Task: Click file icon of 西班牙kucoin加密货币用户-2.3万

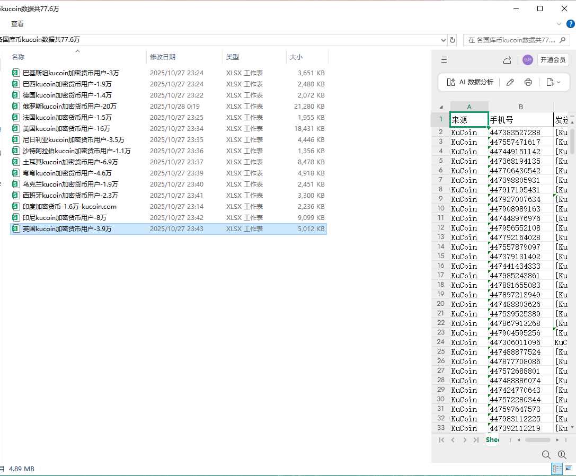Action: tap(15, 195)
